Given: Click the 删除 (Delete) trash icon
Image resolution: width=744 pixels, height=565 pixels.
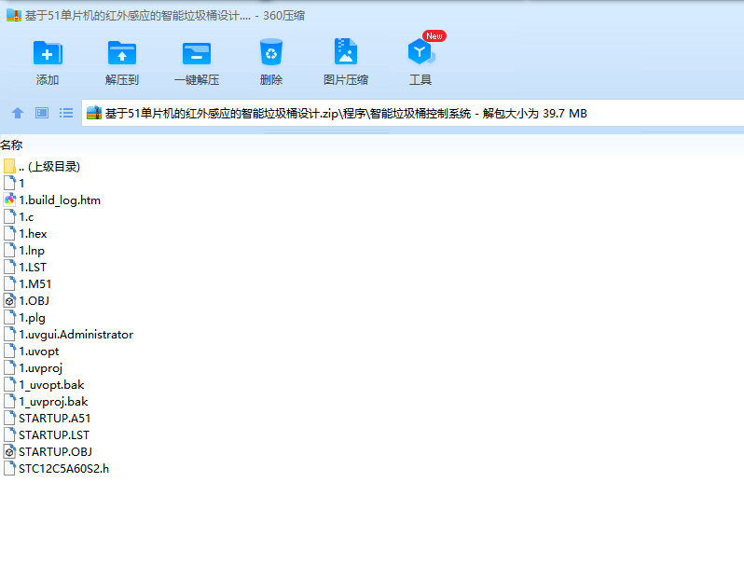Looking at the screenshot, I should [x=271, y=52].
